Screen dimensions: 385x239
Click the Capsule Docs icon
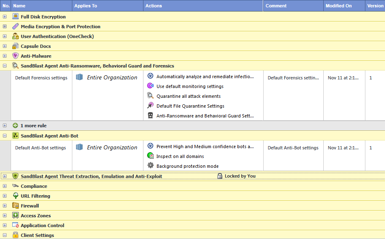pos(16,46)
